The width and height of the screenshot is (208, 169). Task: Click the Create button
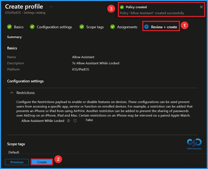click(x=42, y=162)
